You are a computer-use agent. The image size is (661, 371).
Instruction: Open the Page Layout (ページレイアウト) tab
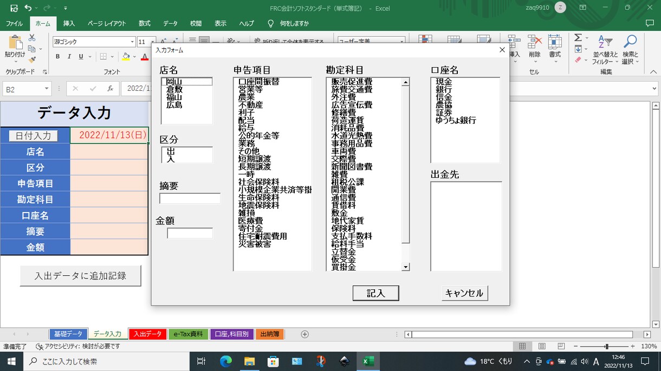click(107, 23)
